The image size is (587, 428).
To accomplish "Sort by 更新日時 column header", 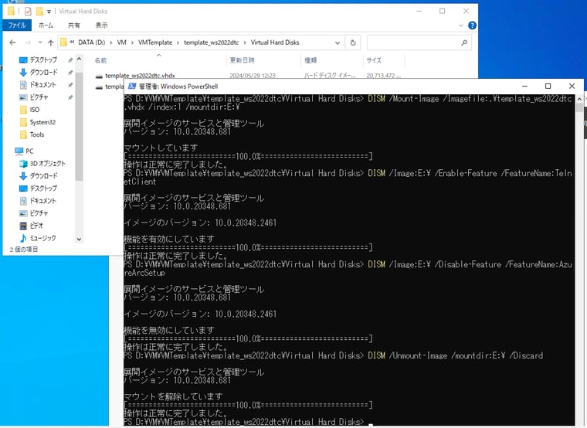I will coord(242,60).
